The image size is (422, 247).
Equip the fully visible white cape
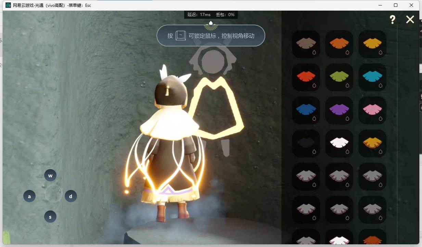339,143
